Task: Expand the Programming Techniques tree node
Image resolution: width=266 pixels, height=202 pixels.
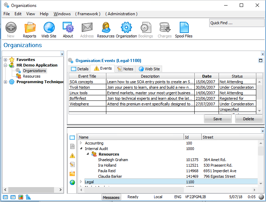Action: click(6, 82)
